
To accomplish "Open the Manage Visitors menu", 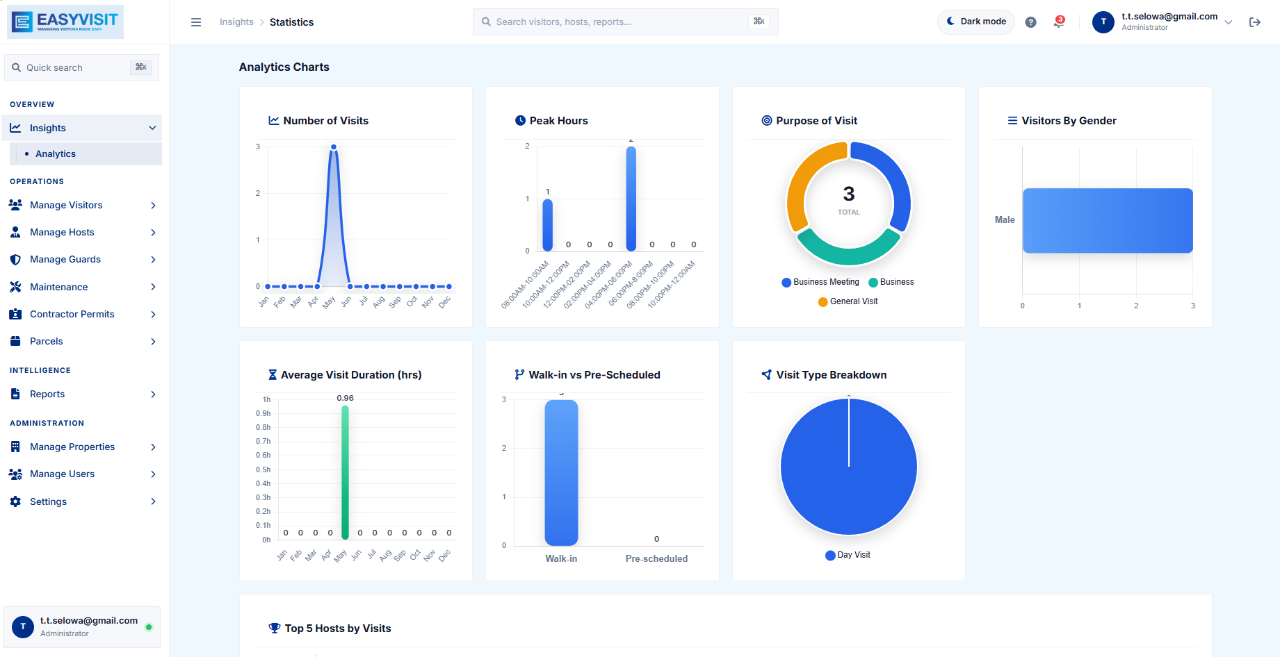I will (83, 205).
